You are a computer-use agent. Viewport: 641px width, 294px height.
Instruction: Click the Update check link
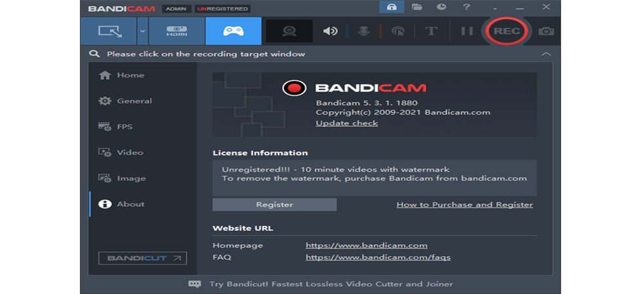click(346, 123)
